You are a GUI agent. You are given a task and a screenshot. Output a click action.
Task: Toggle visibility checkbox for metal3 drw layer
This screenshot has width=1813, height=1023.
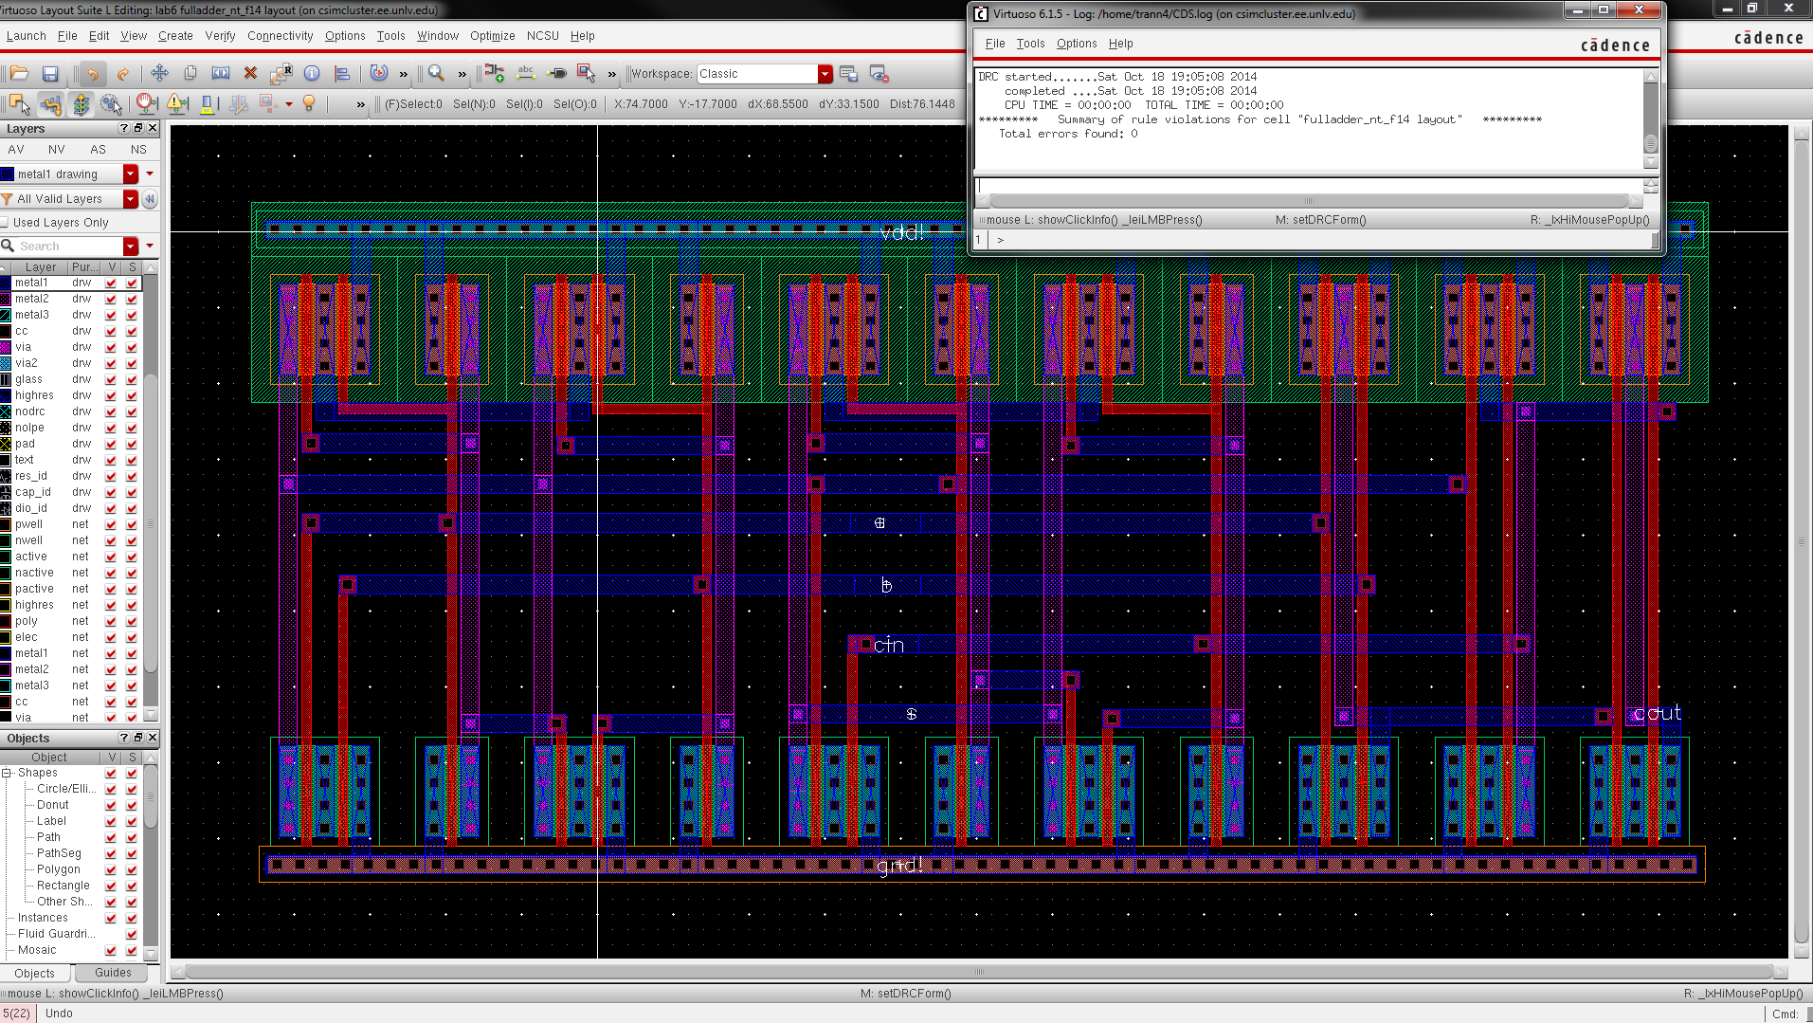click(111, 315)
